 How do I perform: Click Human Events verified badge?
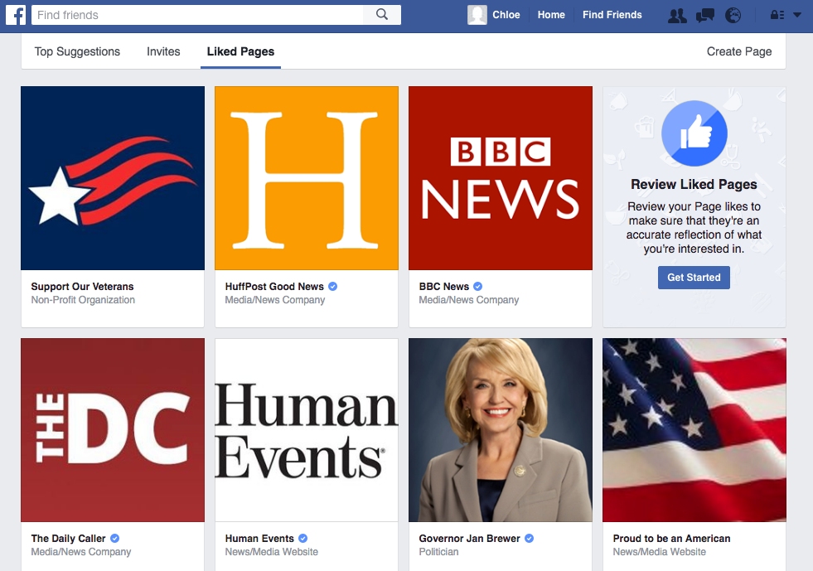coord(302,539)
